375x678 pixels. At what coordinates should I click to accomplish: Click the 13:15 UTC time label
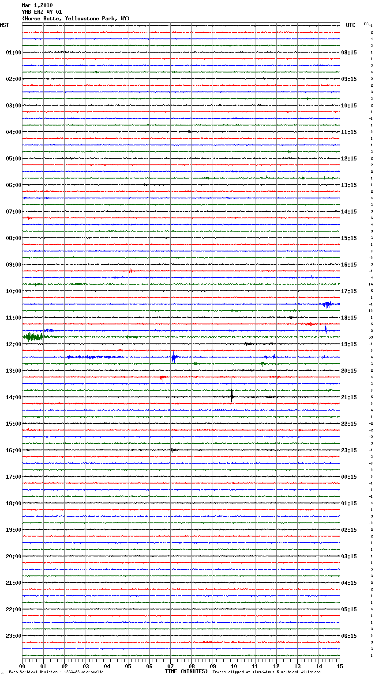(x=349, y=185)
